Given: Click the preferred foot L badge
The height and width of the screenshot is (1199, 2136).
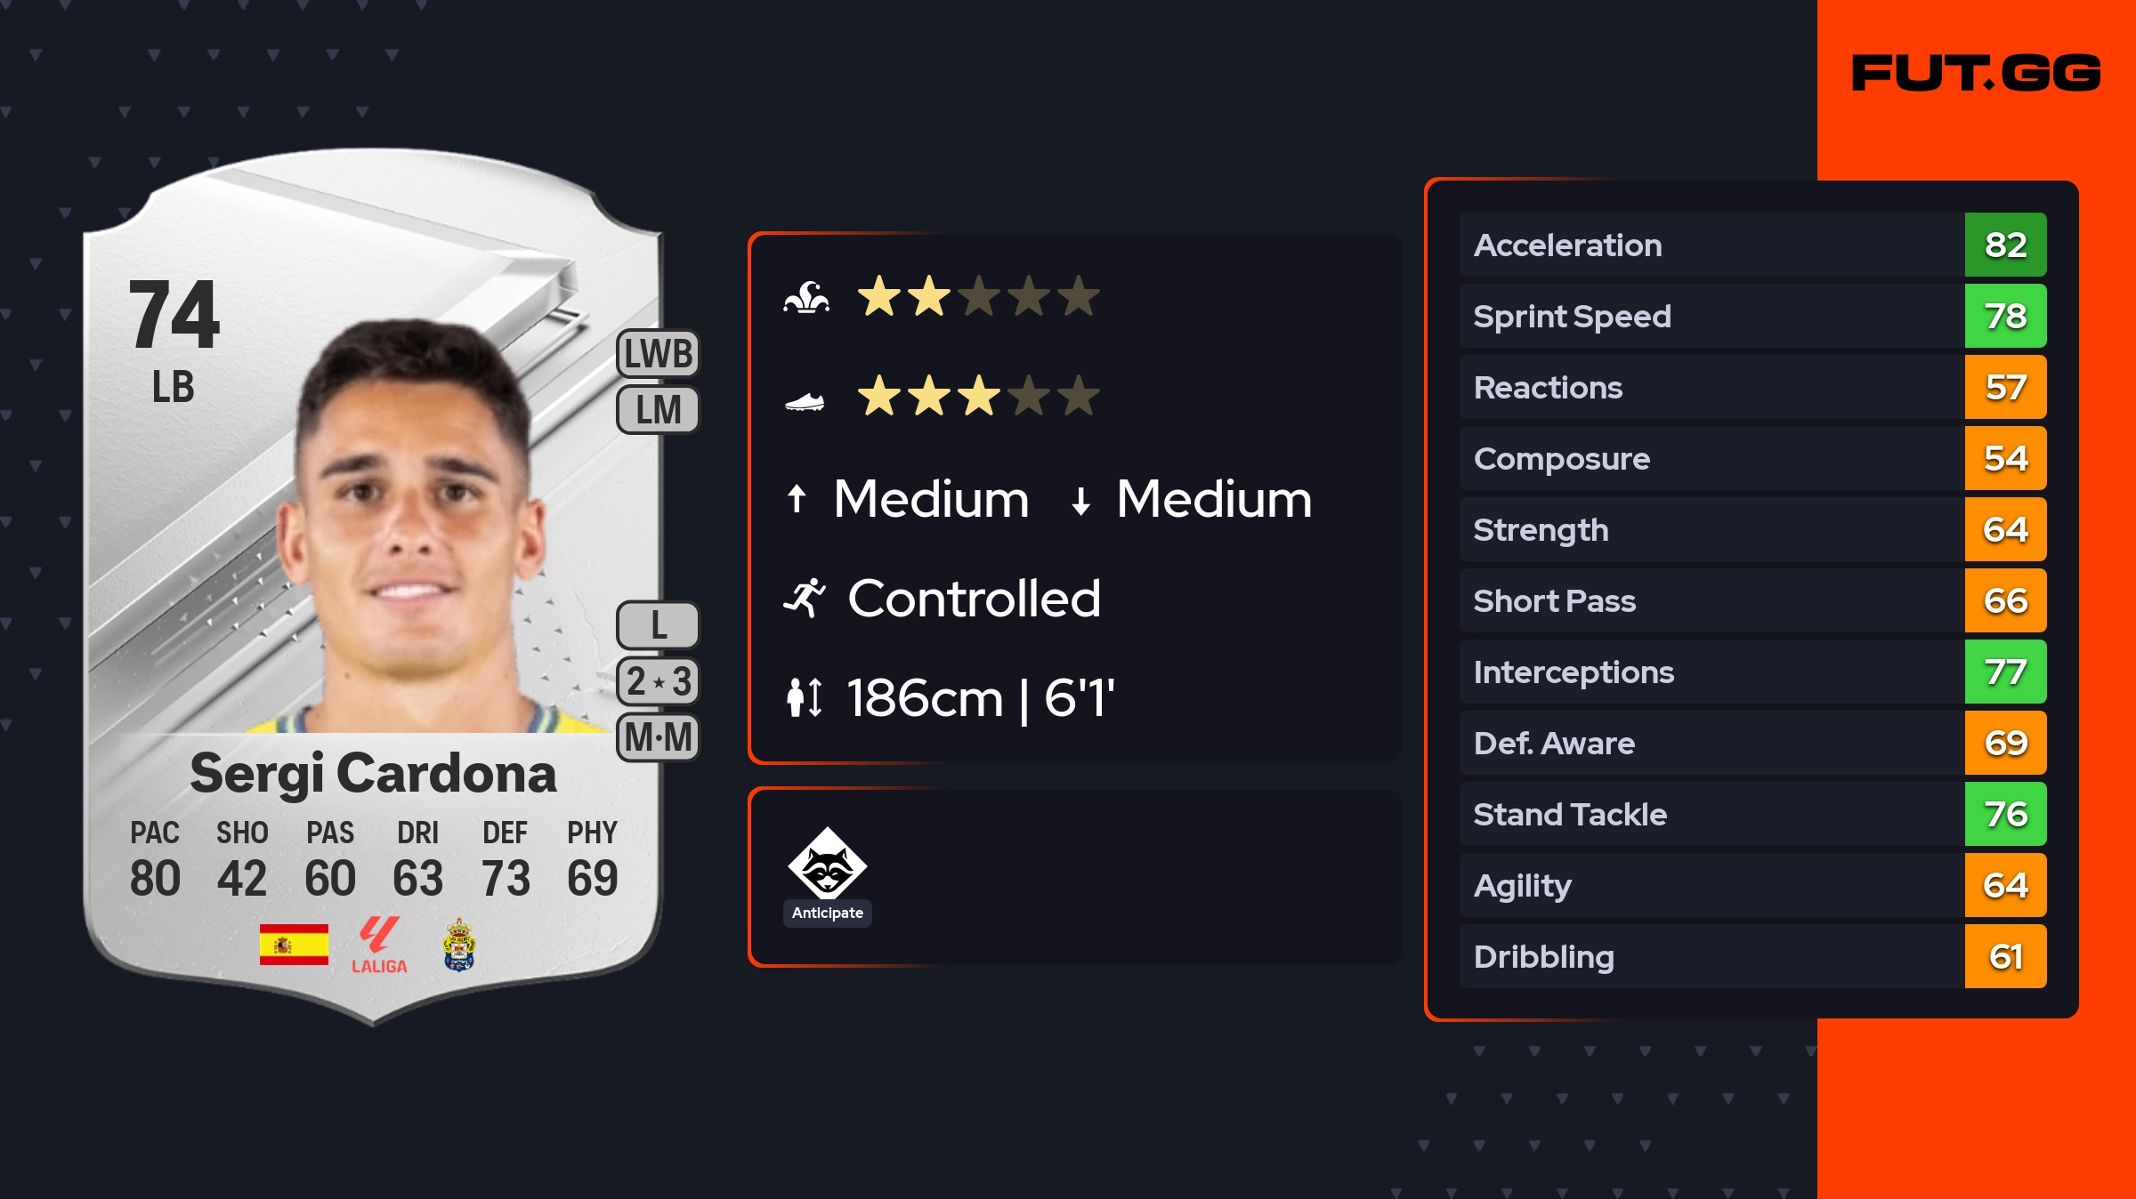Looking at the screenshot, I should (x=658, y=625).
